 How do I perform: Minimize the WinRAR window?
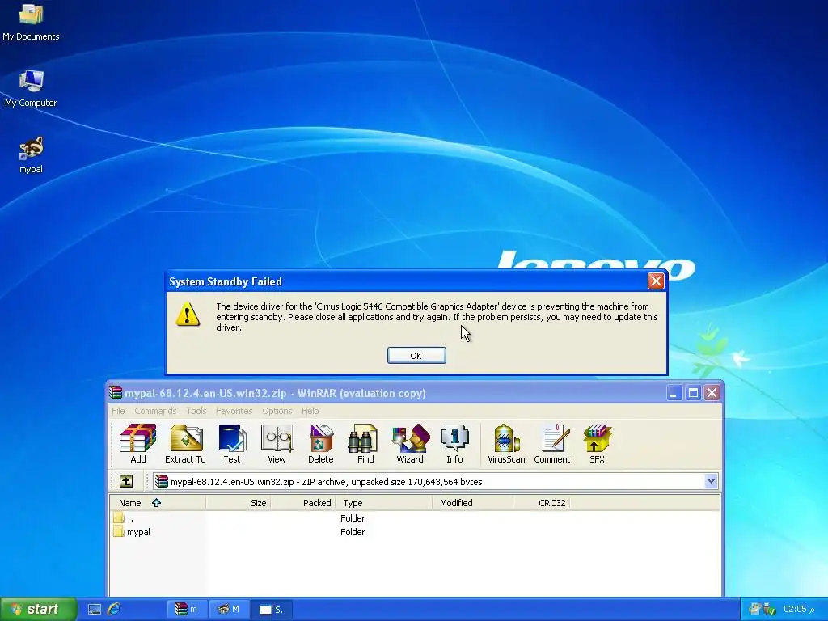[x=674, y=393]
